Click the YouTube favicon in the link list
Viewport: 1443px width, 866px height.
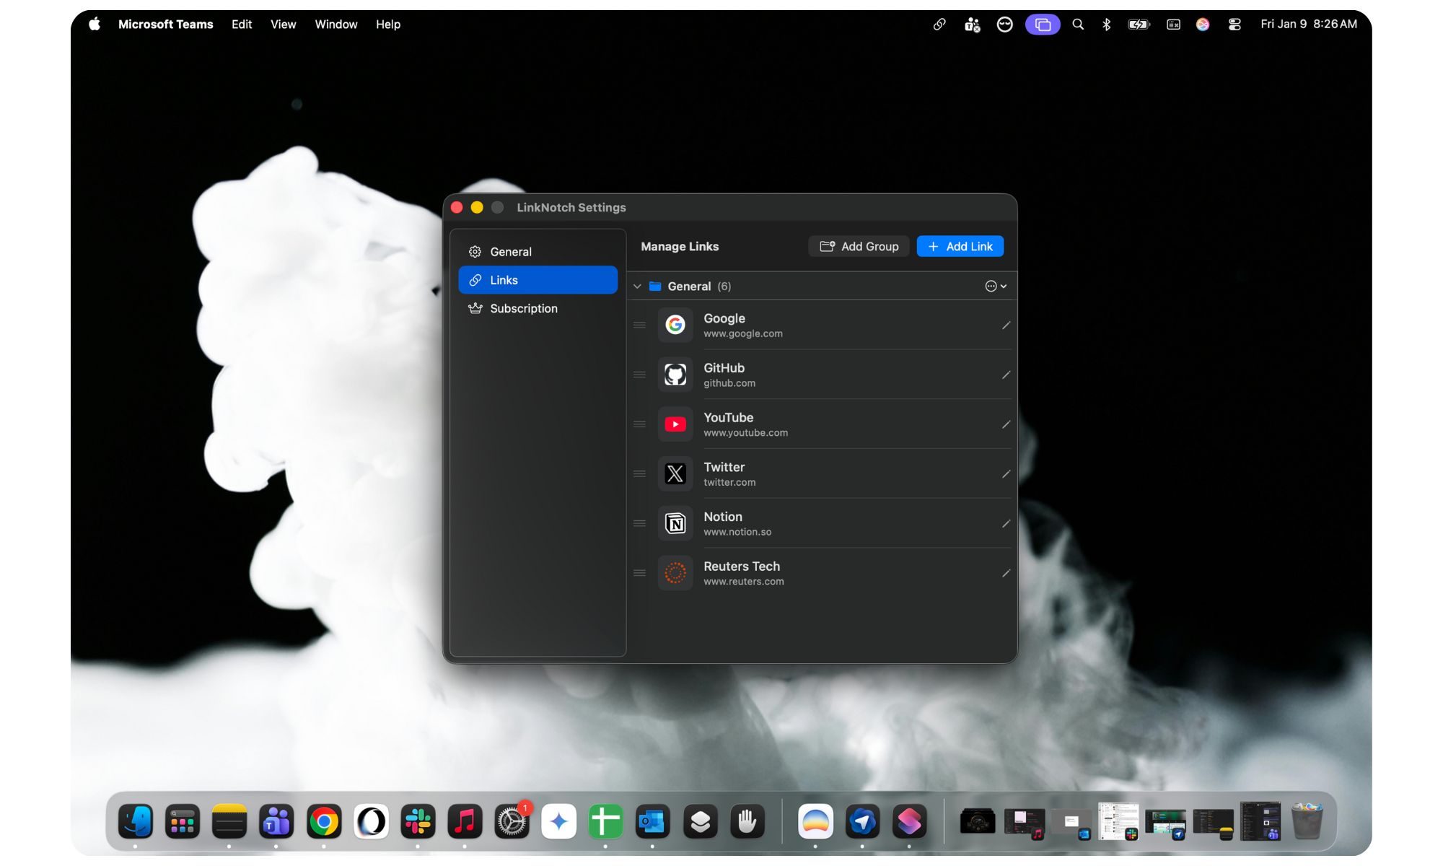(x=675, y=424)
